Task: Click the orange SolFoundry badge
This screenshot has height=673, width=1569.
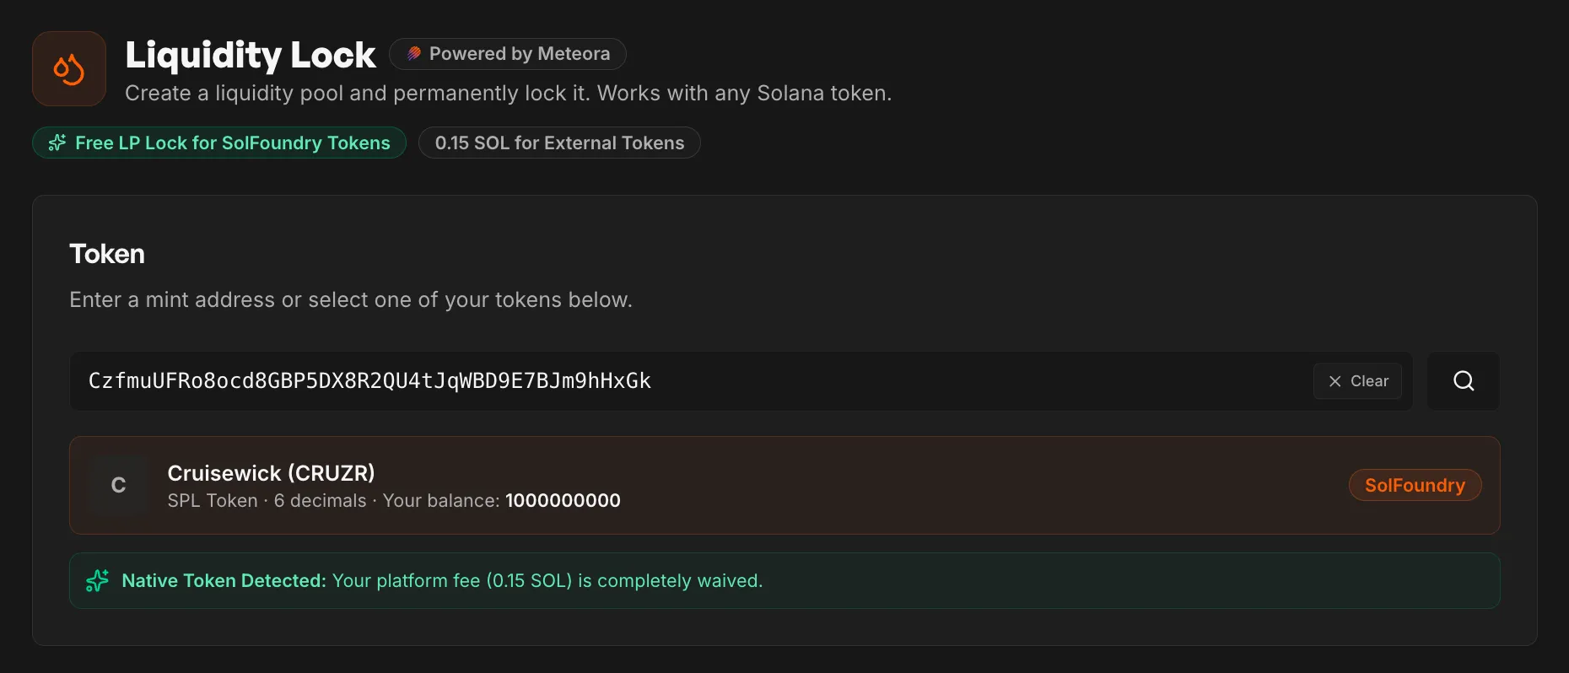Action: 1415,486
